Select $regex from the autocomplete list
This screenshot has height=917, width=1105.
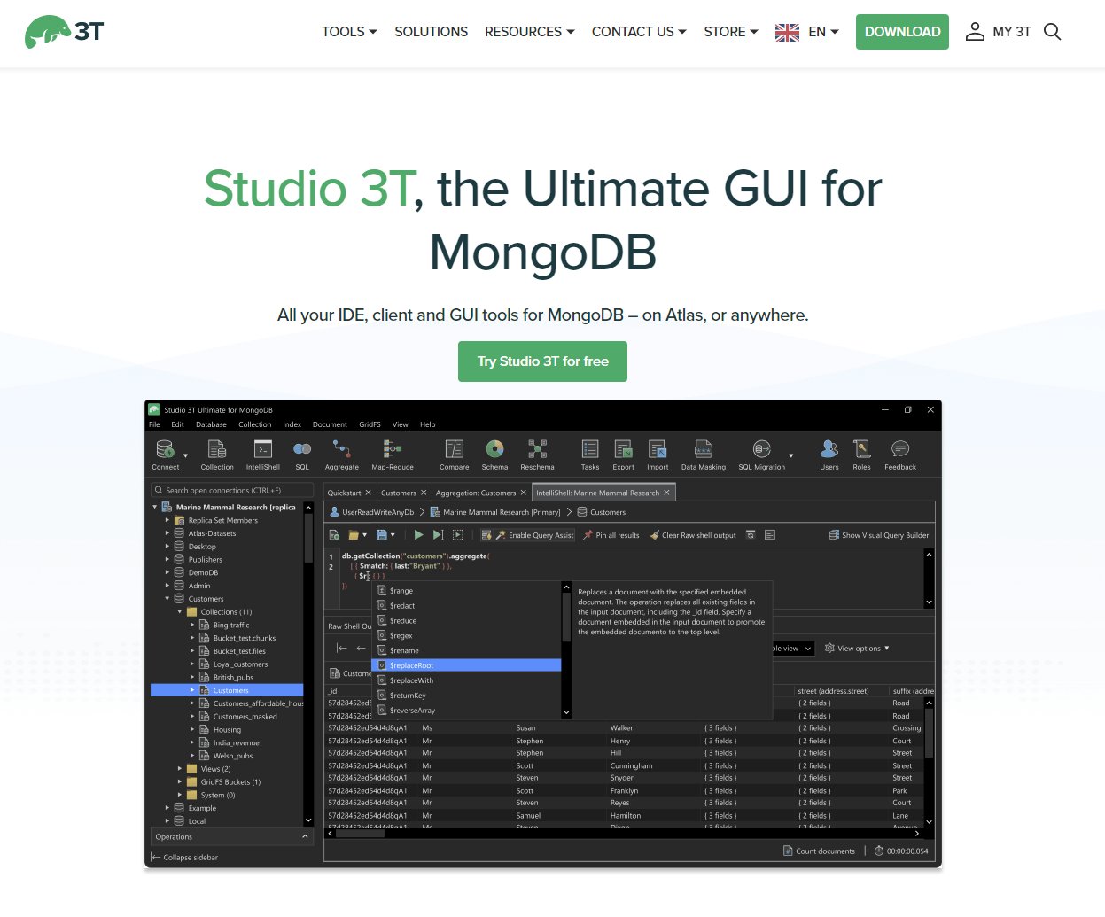click(467, 635)
